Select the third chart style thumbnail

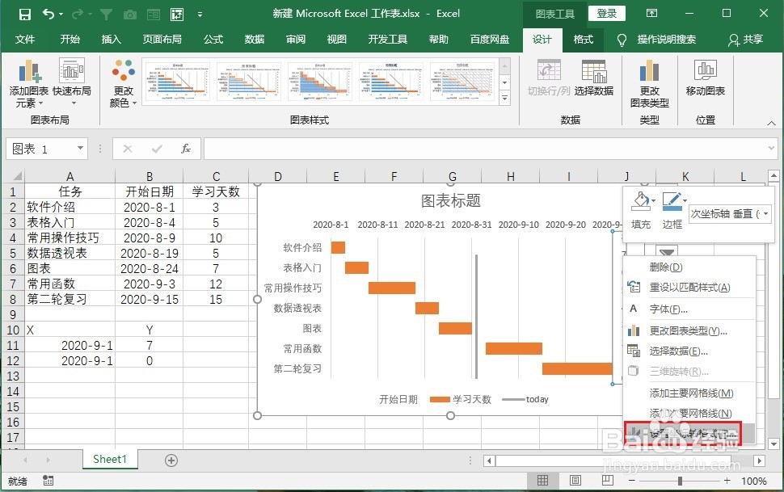[319, 81]
